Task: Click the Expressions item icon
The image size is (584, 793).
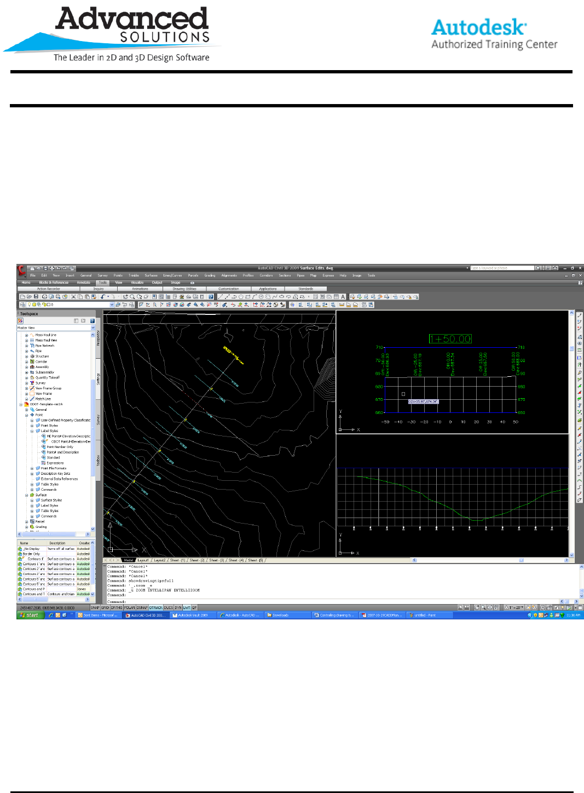Action: (x=44, y=463)
